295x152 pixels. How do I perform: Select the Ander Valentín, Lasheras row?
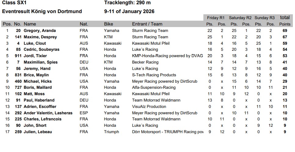coord(48,113)
